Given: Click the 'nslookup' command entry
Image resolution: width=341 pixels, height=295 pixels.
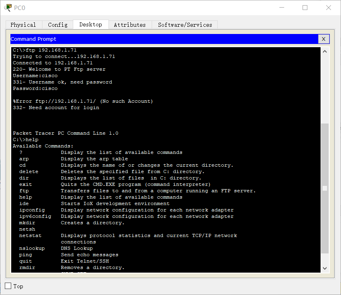Looking at the screenshot, I should (32, 248).
